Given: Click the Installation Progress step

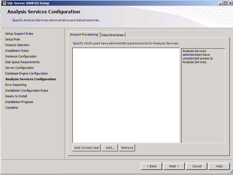Looking at the screenshot, I should 19,102.
